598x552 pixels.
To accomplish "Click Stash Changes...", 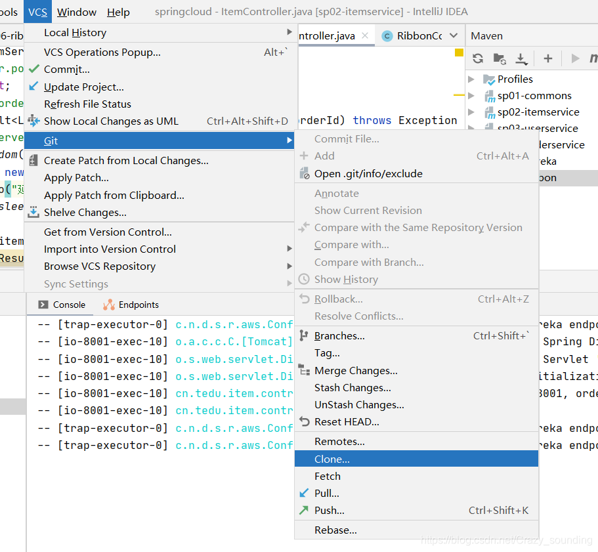I will tap(416, 388).
